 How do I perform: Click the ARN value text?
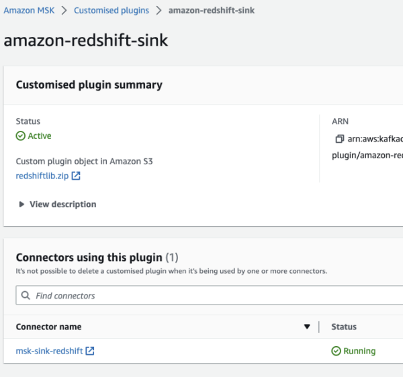[374, 139]
